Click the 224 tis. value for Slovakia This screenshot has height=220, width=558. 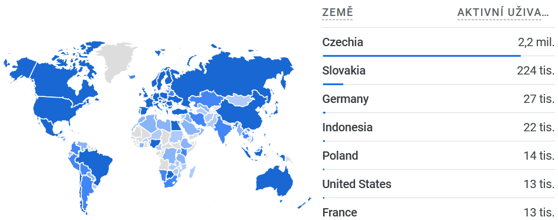(x=536, y=71)
